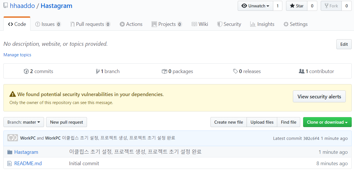Click the git branch icon
Screen dimensions: 354x170
click(x=98, y=71)
